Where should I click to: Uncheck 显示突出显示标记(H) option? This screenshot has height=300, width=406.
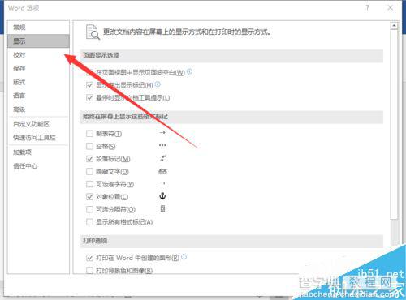[x=89, y=85]
